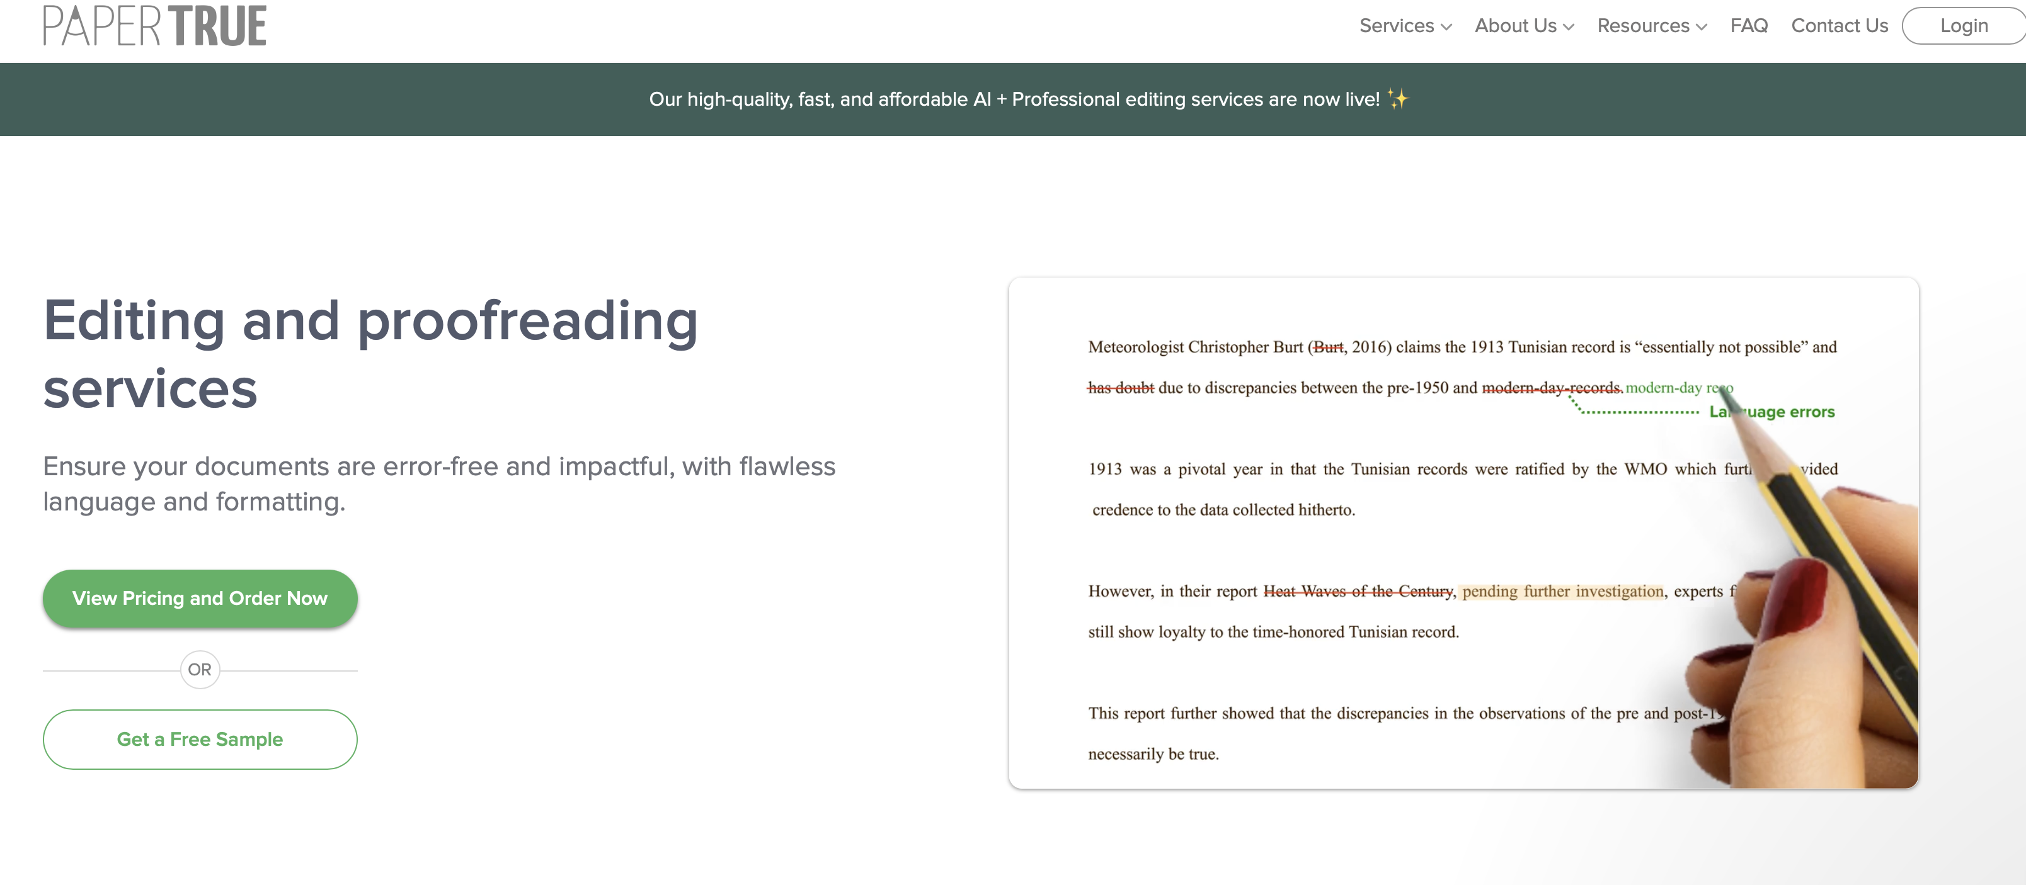Open the Contact Us page
Viewport: 2026px width, 885px height.
coord(1840,26)
